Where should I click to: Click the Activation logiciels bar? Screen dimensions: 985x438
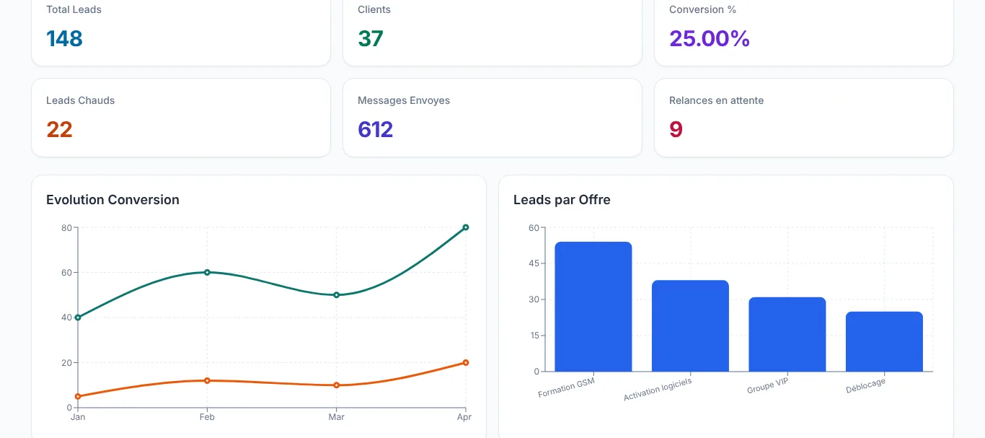[x=690, y=326]
